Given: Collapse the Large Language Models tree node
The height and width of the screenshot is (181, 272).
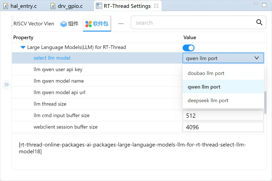Looking at the screenshot, I should click(x=23, y=47).
